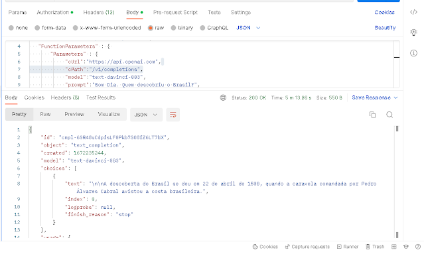Open the Test Results tab
Viewport: 424px width, 256px height.
pyautogui.click(x=101, y=97)
